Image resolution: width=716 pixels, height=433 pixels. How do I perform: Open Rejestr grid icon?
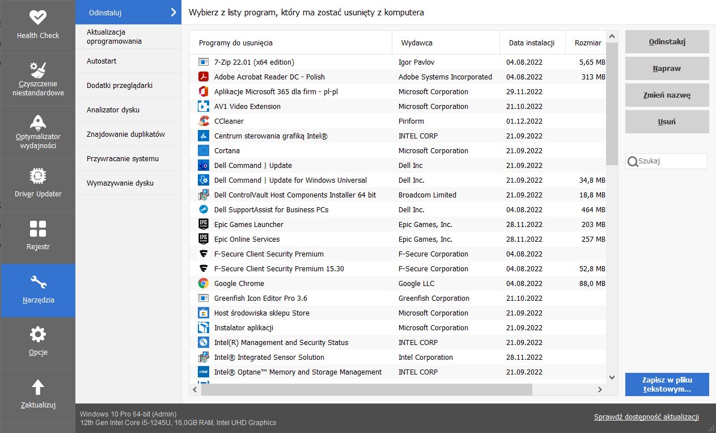click(37, 229)
